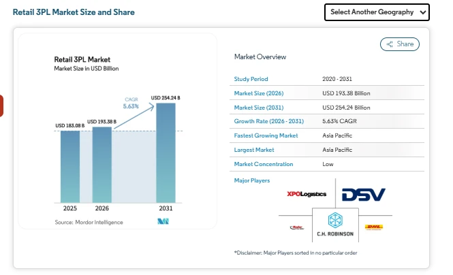Click the chevron arrow on geography dropdown

point(422,12)
